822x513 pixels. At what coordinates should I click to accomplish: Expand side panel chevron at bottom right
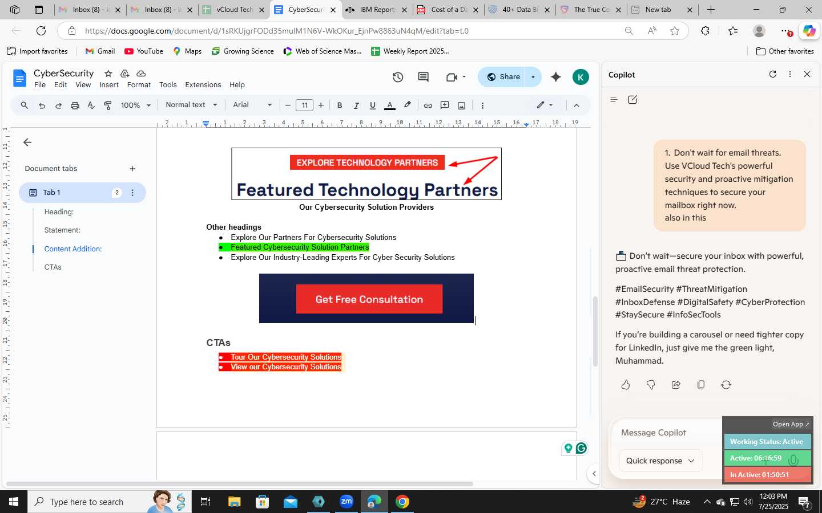coord(594,474)
